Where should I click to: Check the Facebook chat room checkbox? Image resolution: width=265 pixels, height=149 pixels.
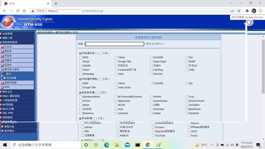point(116,70)
